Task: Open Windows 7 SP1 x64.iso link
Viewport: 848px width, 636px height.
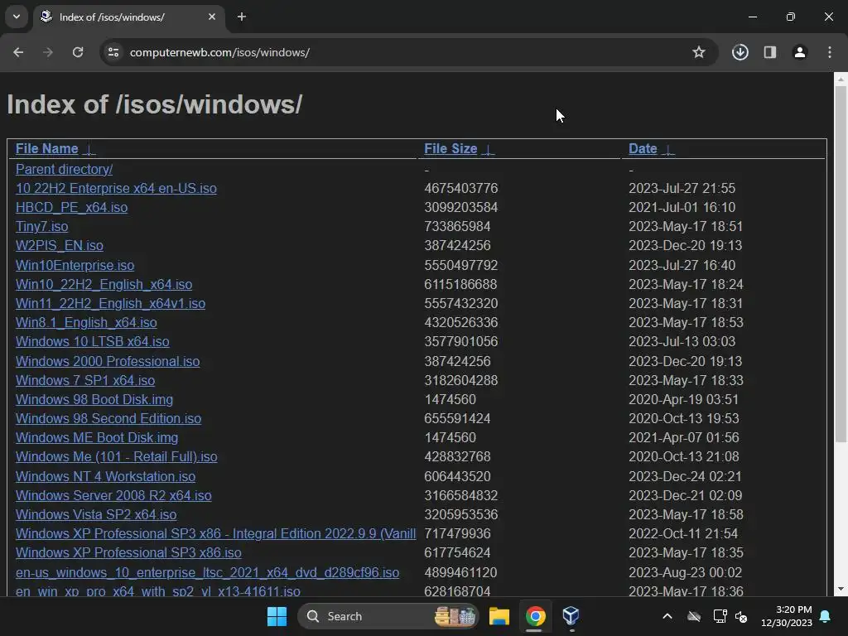Action: click(x=85, y=380)
